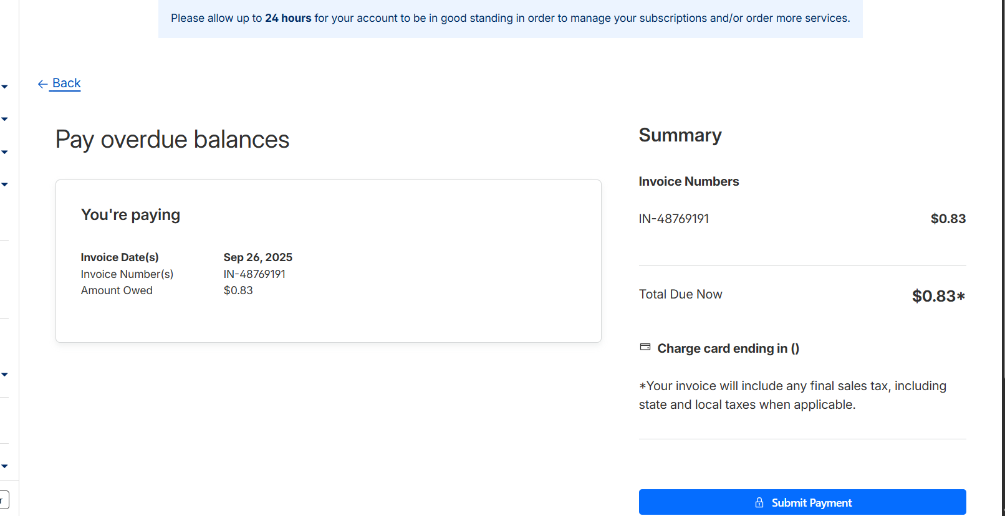This screenshot has width=1005, height=516.
Task: Click the Amount Owed value $0.83
Action: click(238, 290)
